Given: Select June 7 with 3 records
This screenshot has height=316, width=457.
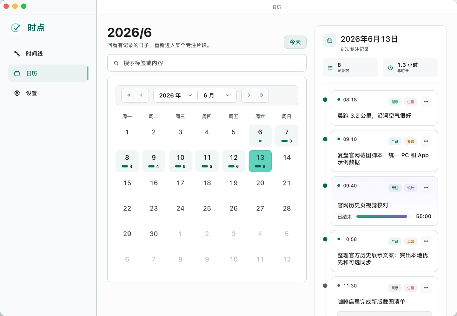Looking at the screenshot, I should pyautogui.click(x=287, y=136).
